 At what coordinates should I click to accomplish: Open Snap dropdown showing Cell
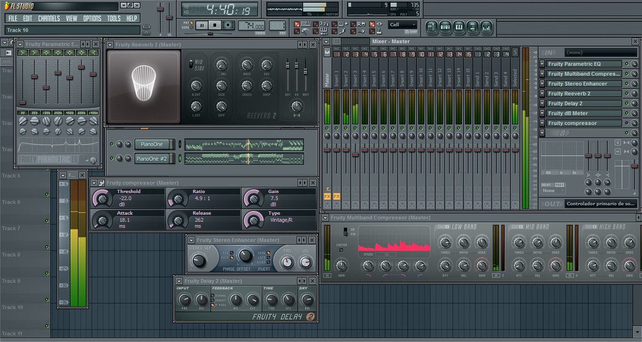pyautogui.click(x=403, y=25)
